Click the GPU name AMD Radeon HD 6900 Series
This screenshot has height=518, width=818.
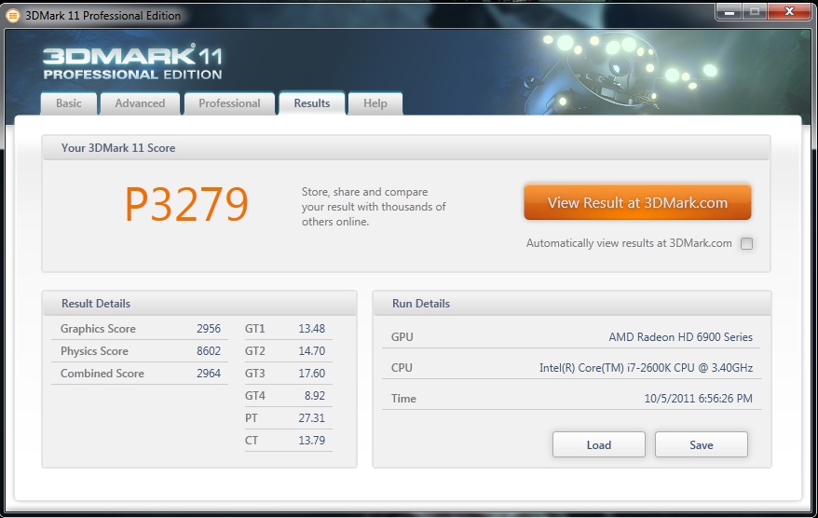[x=680, y=337]
